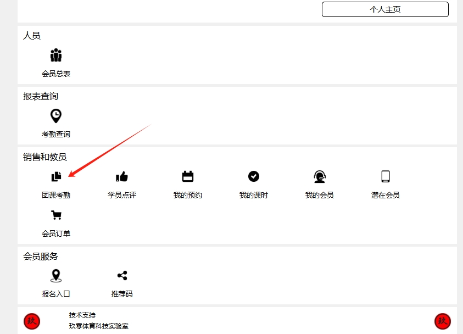Image resolution: width=463 pixels, height=334 pixels.
Task: Select the 团课考勤 documents icon
Action: click(56, 176)
